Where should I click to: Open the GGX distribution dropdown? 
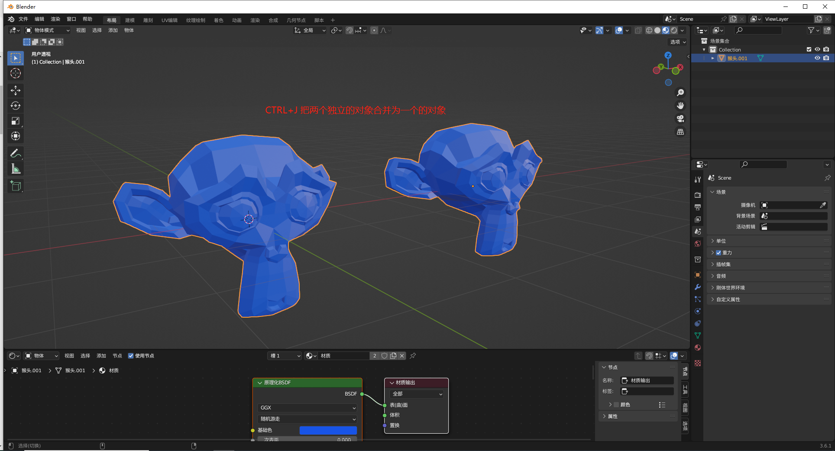(307, 408)
